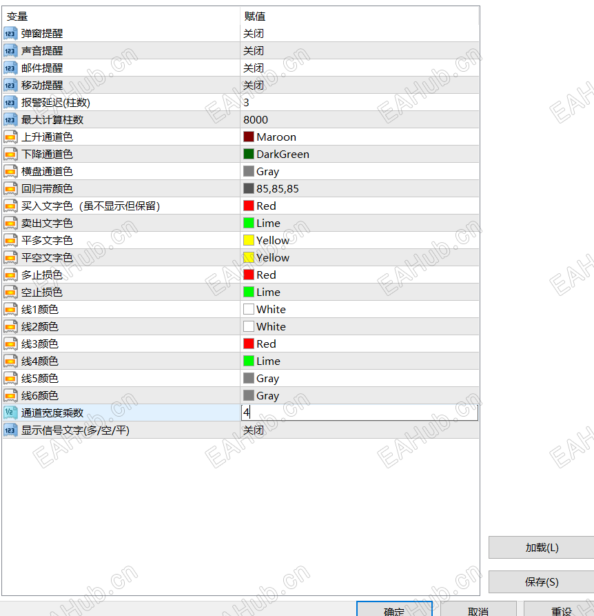Click the color icon beside 线5颜色
The width and height of the screenshot is (594, 616).
point(10,378)
